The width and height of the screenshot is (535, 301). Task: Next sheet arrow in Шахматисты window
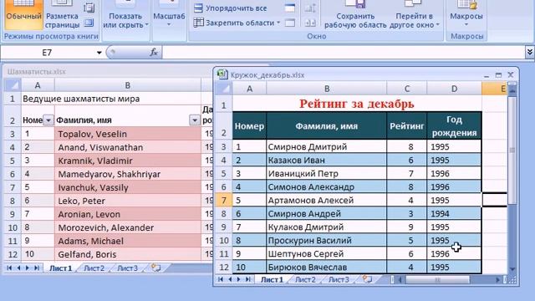[x=28, y=268]
